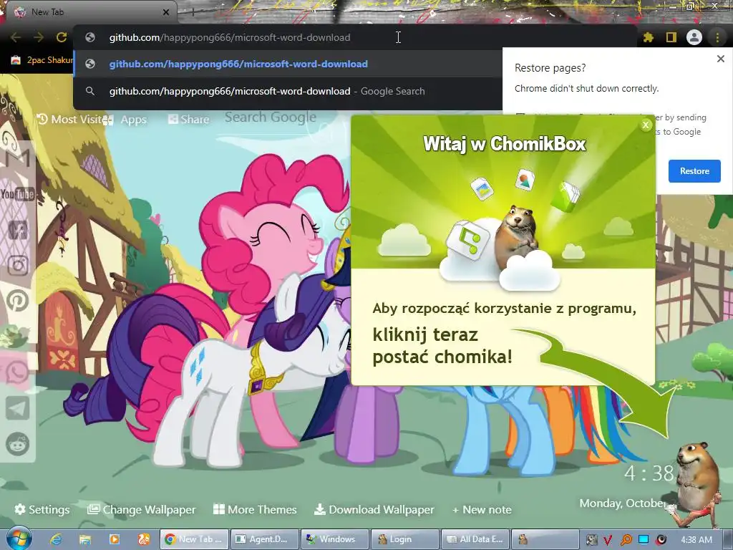Launch Internet Explorer from the taskbar
The image size is (733, 550).
[56, 539]
